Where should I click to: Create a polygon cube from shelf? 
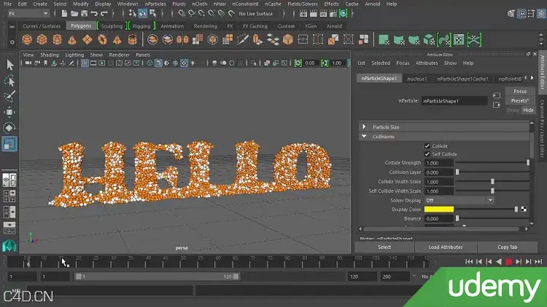tap(42, 39)
